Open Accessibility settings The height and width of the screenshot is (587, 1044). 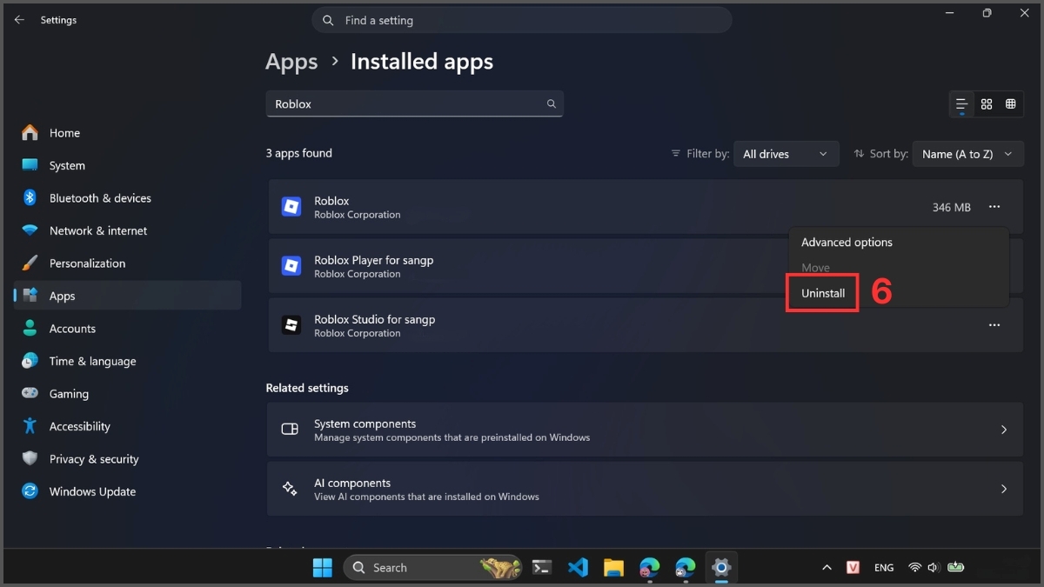click(128, 426)
